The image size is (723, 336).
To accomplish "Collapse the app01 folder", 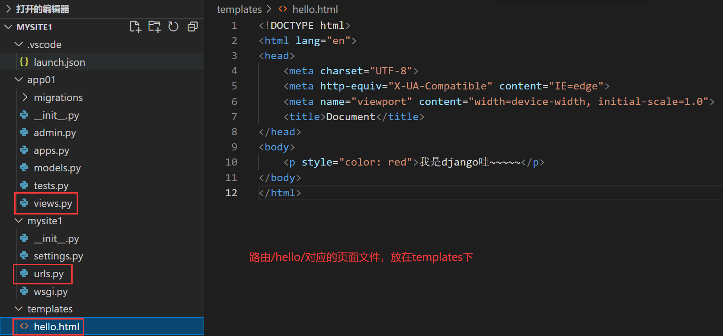I will pos(19,80).
